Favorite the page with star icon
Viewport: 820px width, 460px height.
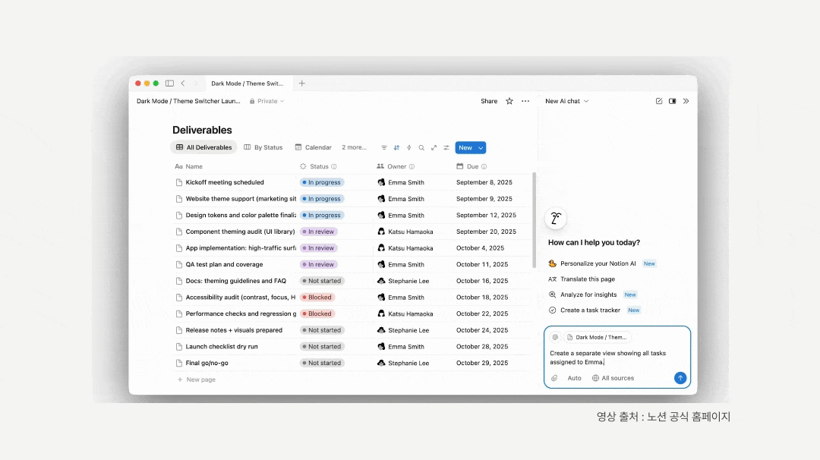click(x=509, y=101)
